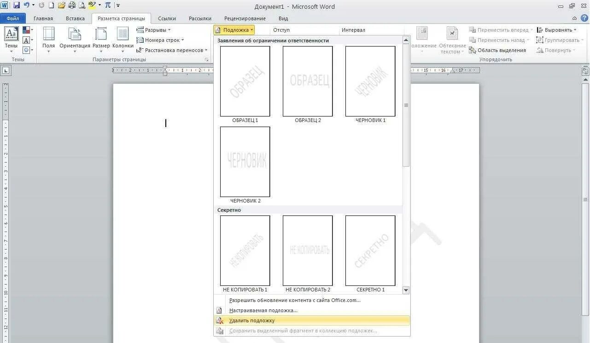Click 'Разрешить обновление контента с сайта Office.com'
590x343 pixels.
[312, 300]
